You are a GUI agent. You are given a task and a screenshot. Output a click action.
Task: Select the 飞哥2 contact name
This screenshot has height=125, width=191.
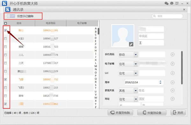[21, 87]
